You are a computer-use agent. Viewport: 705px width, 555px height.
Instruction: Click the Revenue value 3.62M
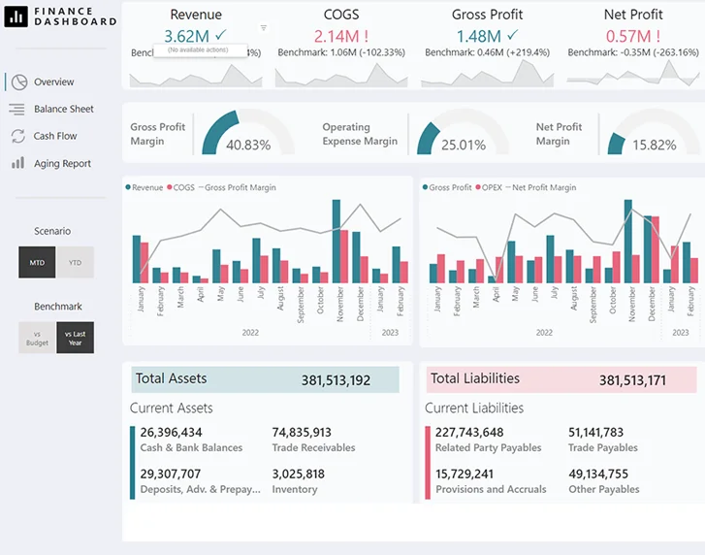coord(186,36)
